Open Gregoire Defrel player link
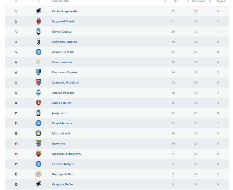The height and width of the screenshot is (190, 233). (63, 184)
